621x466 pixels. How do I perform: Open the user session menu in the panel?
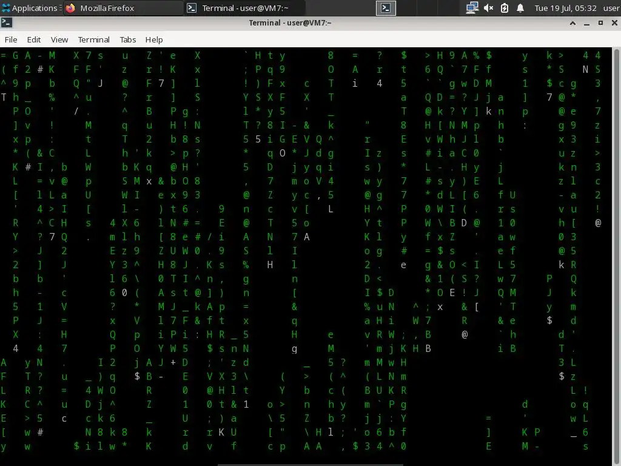611,8
